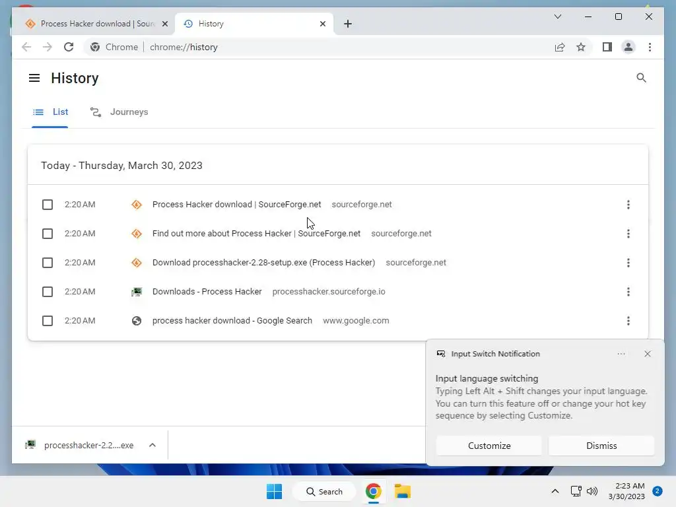This screenshot has height=507, width=676.
Task: Check the Find out more about Process Hacker entry
Action: (x=48, y=234)
